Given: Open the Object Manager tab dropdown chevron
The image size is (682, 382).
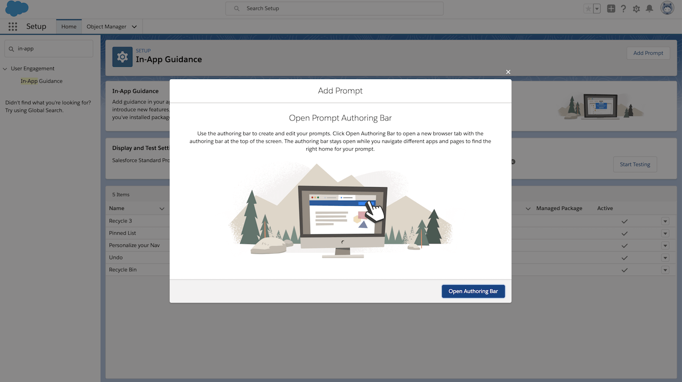Looking at the screenshot, I should [134, 27].
